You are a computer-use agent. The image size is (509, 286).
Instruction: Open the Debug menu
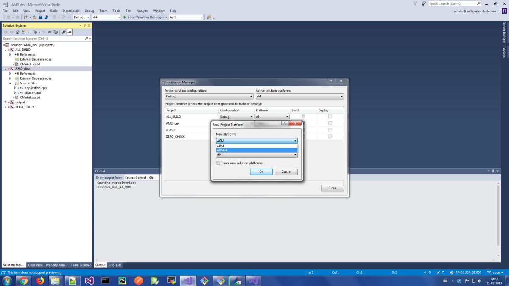(x=89, y=11)
